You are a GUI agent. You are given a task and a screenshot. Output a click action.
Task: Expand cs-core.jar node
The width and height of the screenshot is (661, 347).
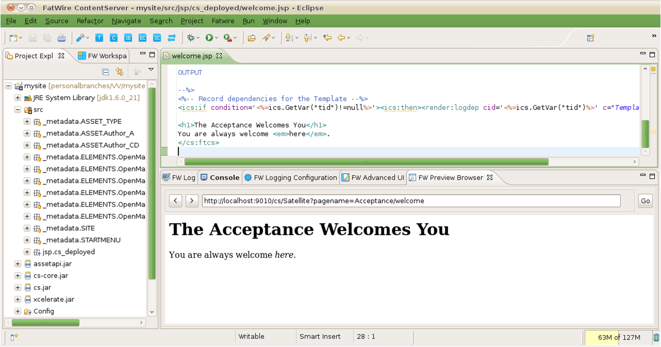pyautogui.click(x=18, y=276)
